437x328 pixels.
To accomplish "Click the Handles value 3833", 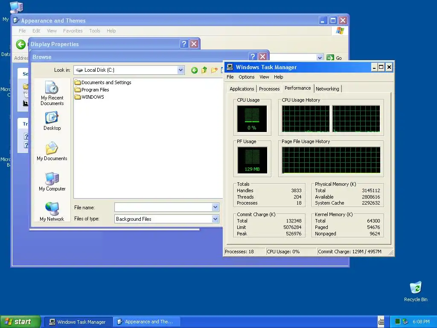I will [296, 190].
